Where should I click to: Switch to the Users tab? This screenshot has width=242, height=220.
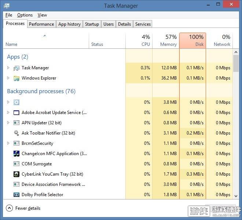click(109, 24)
